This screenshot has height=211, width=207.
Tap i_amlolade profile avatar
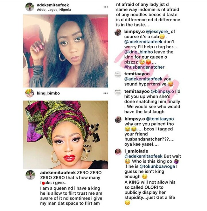point(118,152)
